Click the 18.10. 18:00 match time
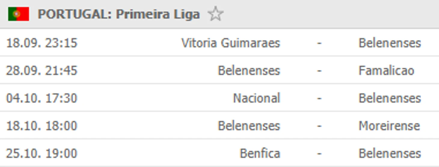The height and width of the screenshot is (167, 439). (x=41, y=126)
